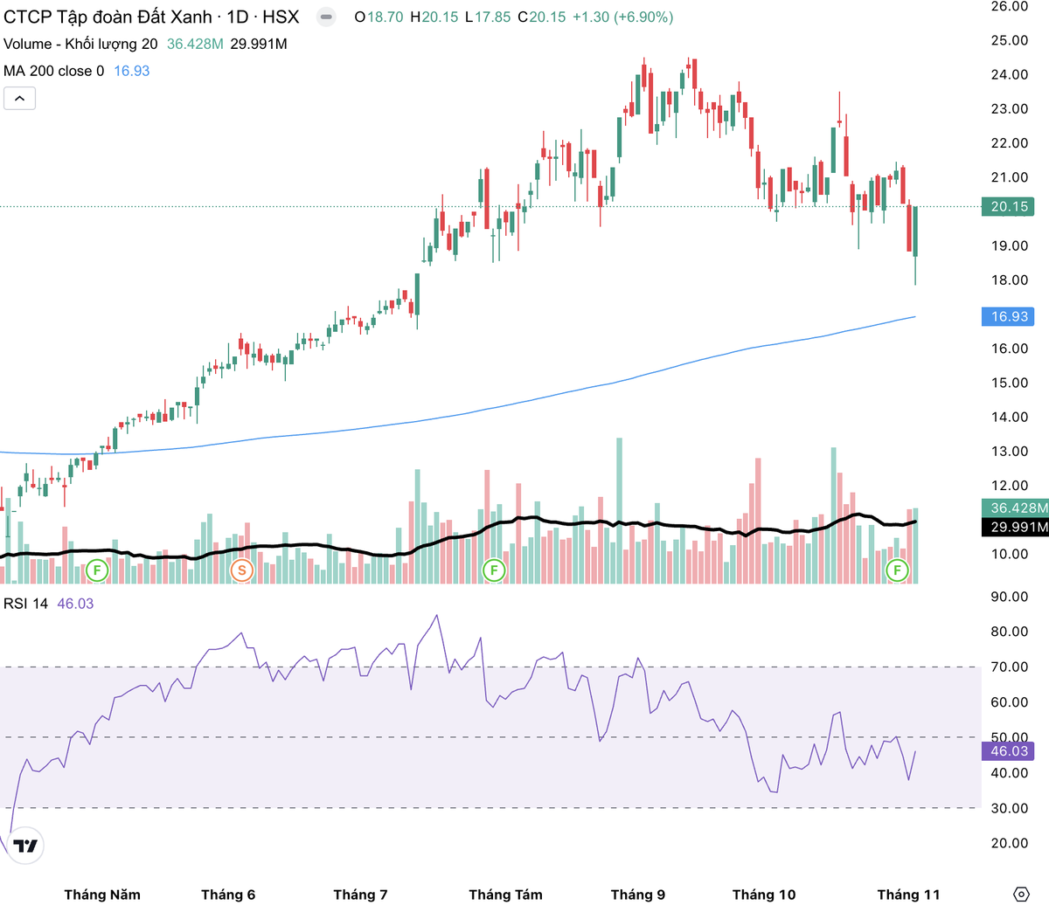The height and width of the screenshot is (905, 1049).
Task: Select the RSI 14 indicator legend
Action: coord(26,604)
